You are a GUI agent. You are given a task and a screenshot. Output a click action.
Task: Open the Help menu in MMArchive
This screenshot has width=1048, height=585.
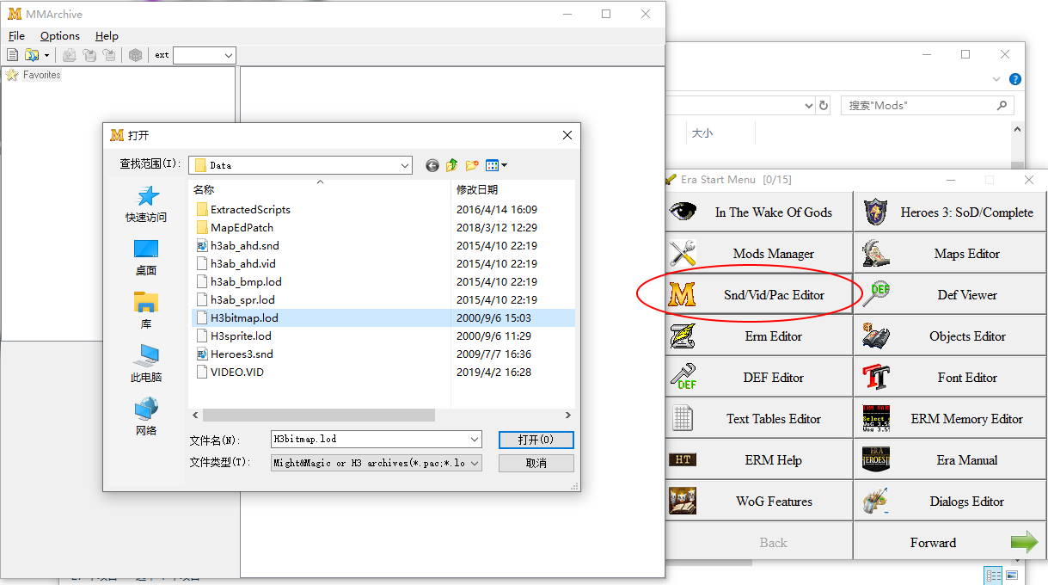point(107,36)
